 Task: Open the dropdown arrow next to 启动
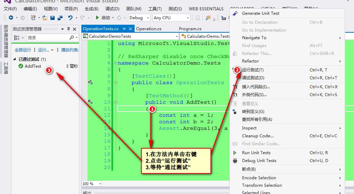pos(113,18)
